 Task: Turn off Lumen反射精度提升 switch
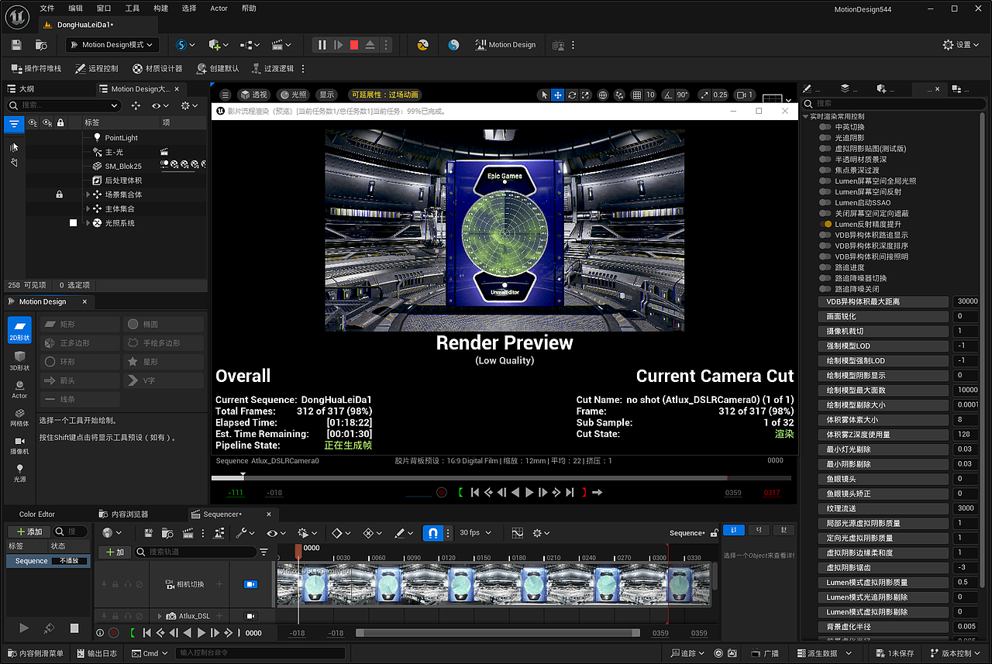click(x=825, y=225)
